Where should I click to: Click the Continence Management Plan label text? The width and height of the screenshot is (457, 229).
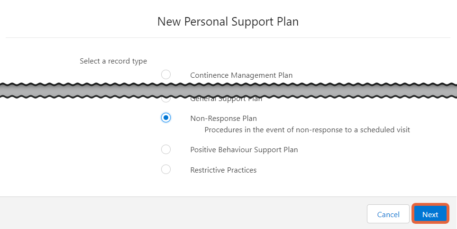[x=241, y=75]
